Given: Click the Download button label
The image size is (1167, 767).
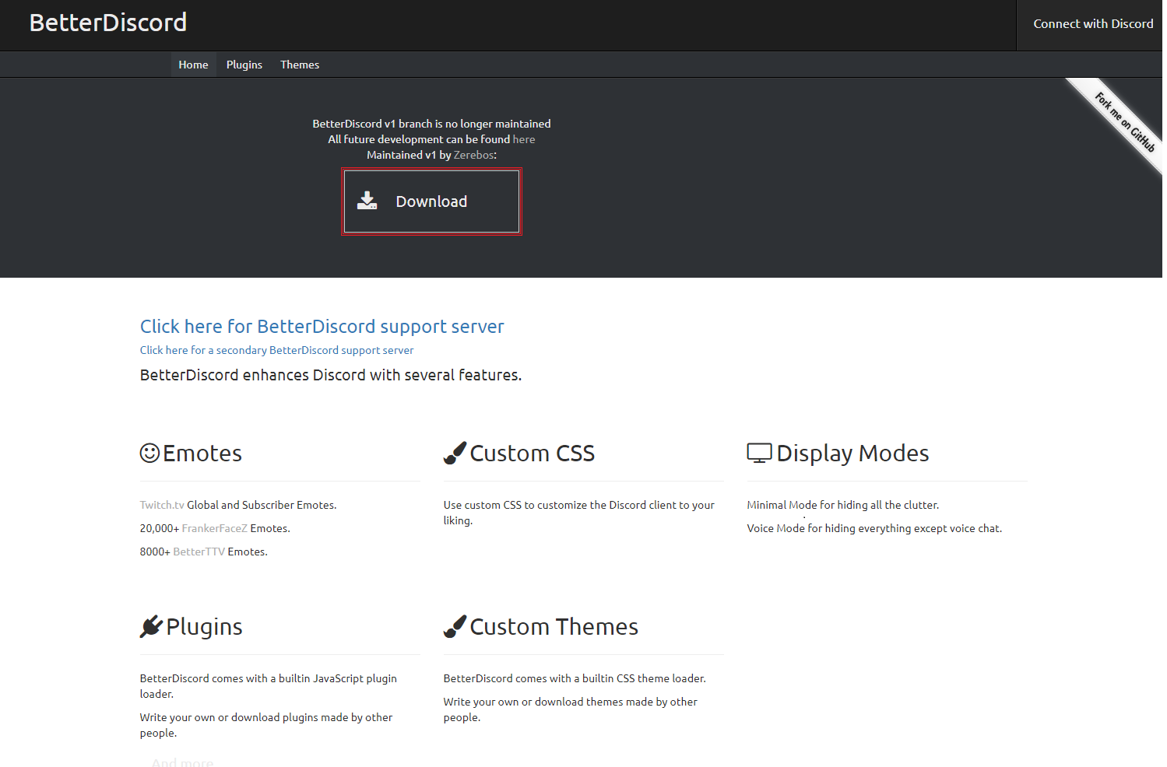Looking at the screenshot, I should [431, 201].
